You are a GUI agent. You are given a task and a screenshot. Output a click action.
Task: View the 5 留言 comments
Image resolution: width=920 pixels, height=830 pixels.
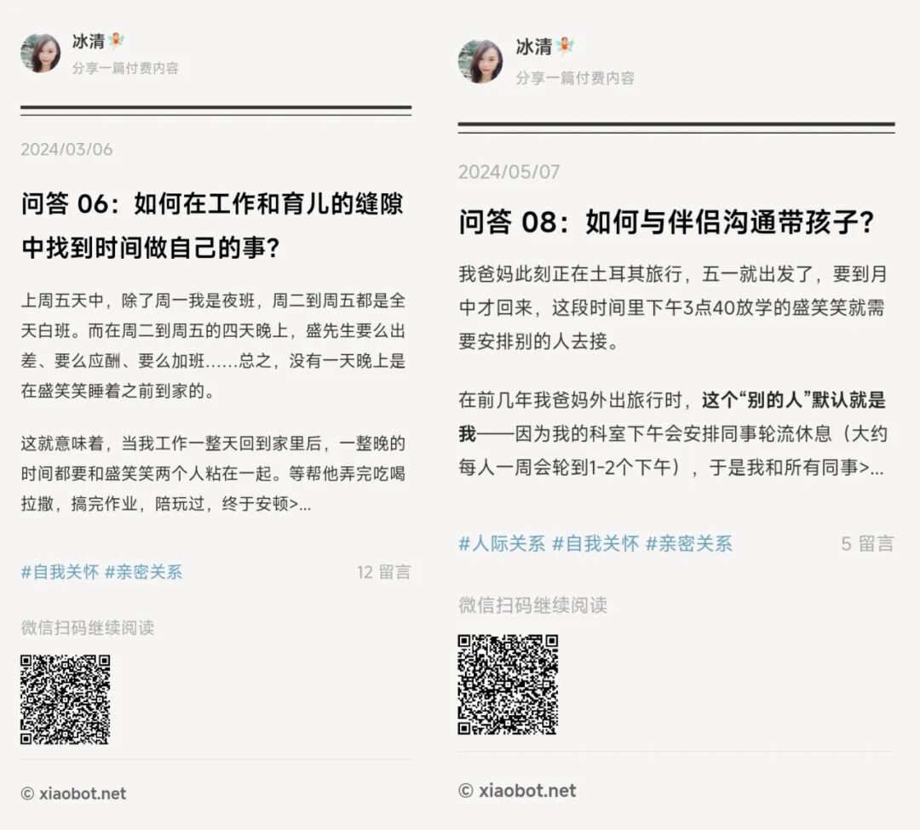point(867,544)
